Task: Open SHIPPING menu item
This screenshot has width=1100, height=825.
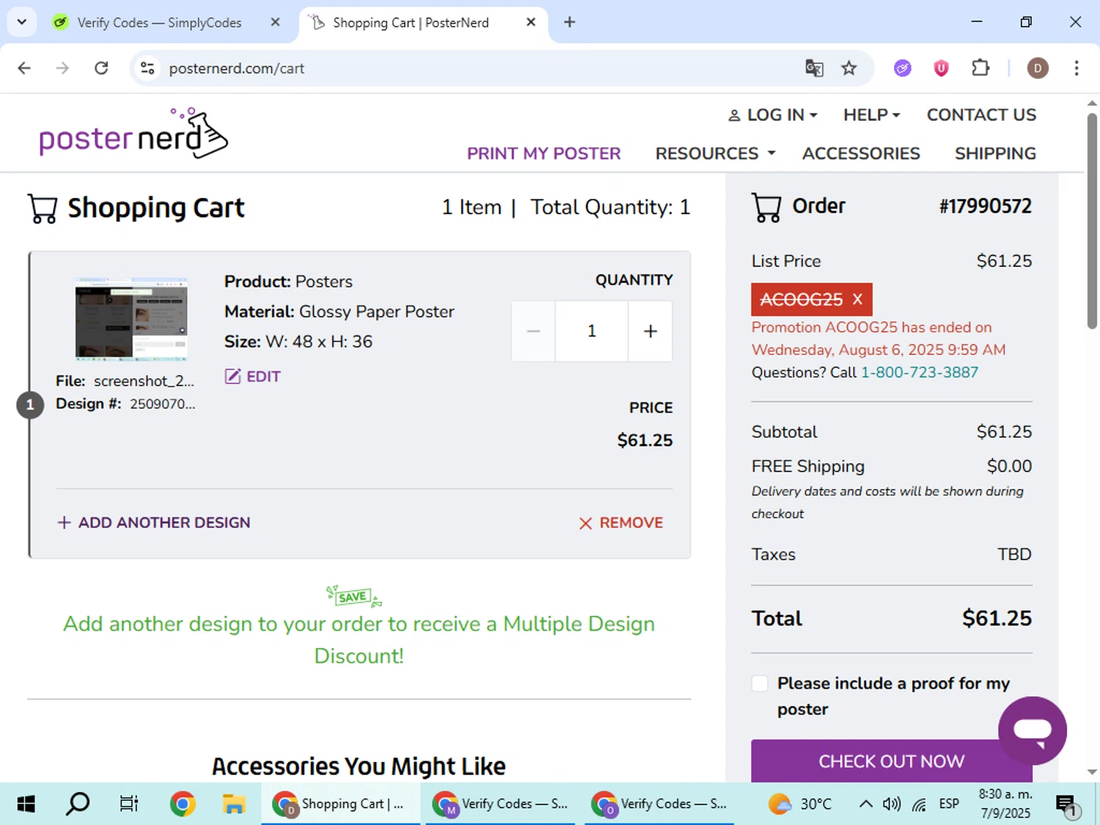Action: [x=995, y=153]
